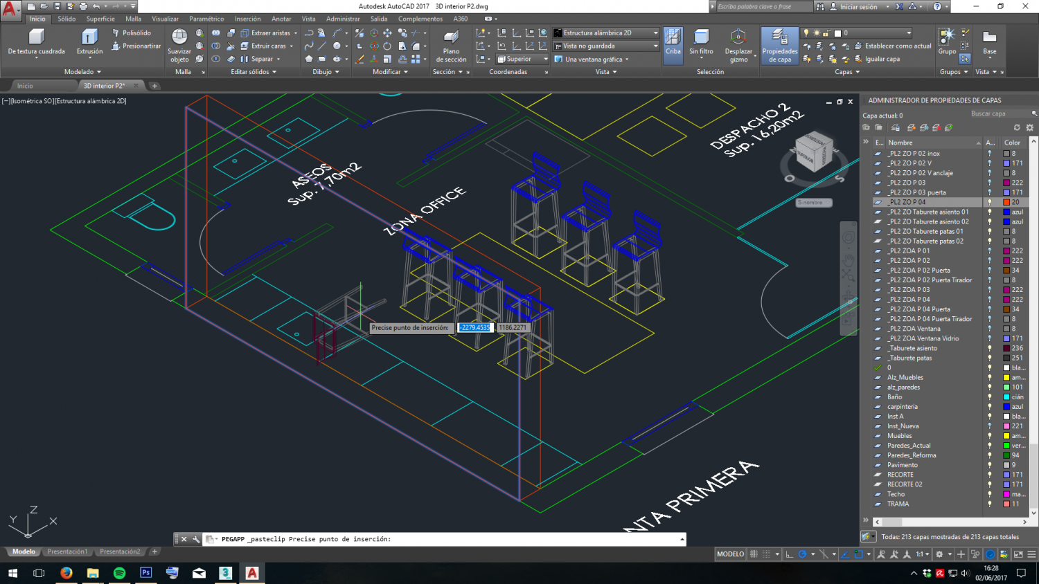
Task: Switch to the Presentación1 layout tab
Action: click(x=67, y=551)
